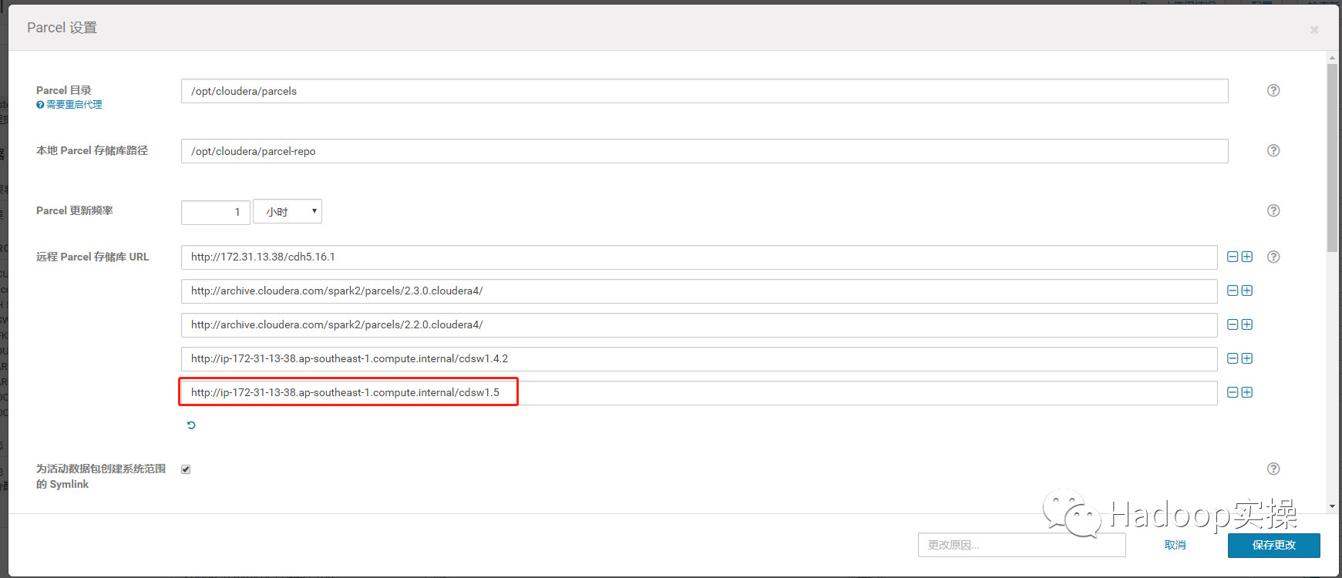Click the Parcel 更新频率 label

(75, 210)
